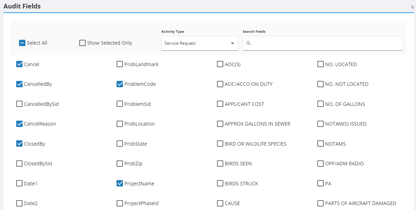This screenshot has height=210, width=416.
Task: Toggle the Select All checkbox
Action: pos(22,43)
